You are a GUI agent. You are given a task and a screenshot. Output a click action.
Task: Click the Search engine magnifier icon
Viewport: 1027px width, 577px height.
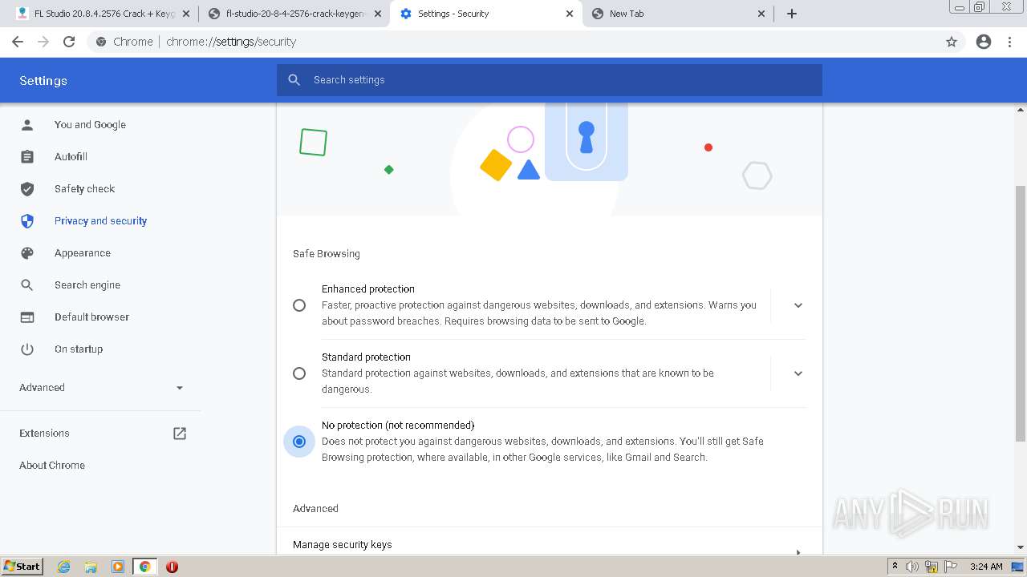point(27,285)
